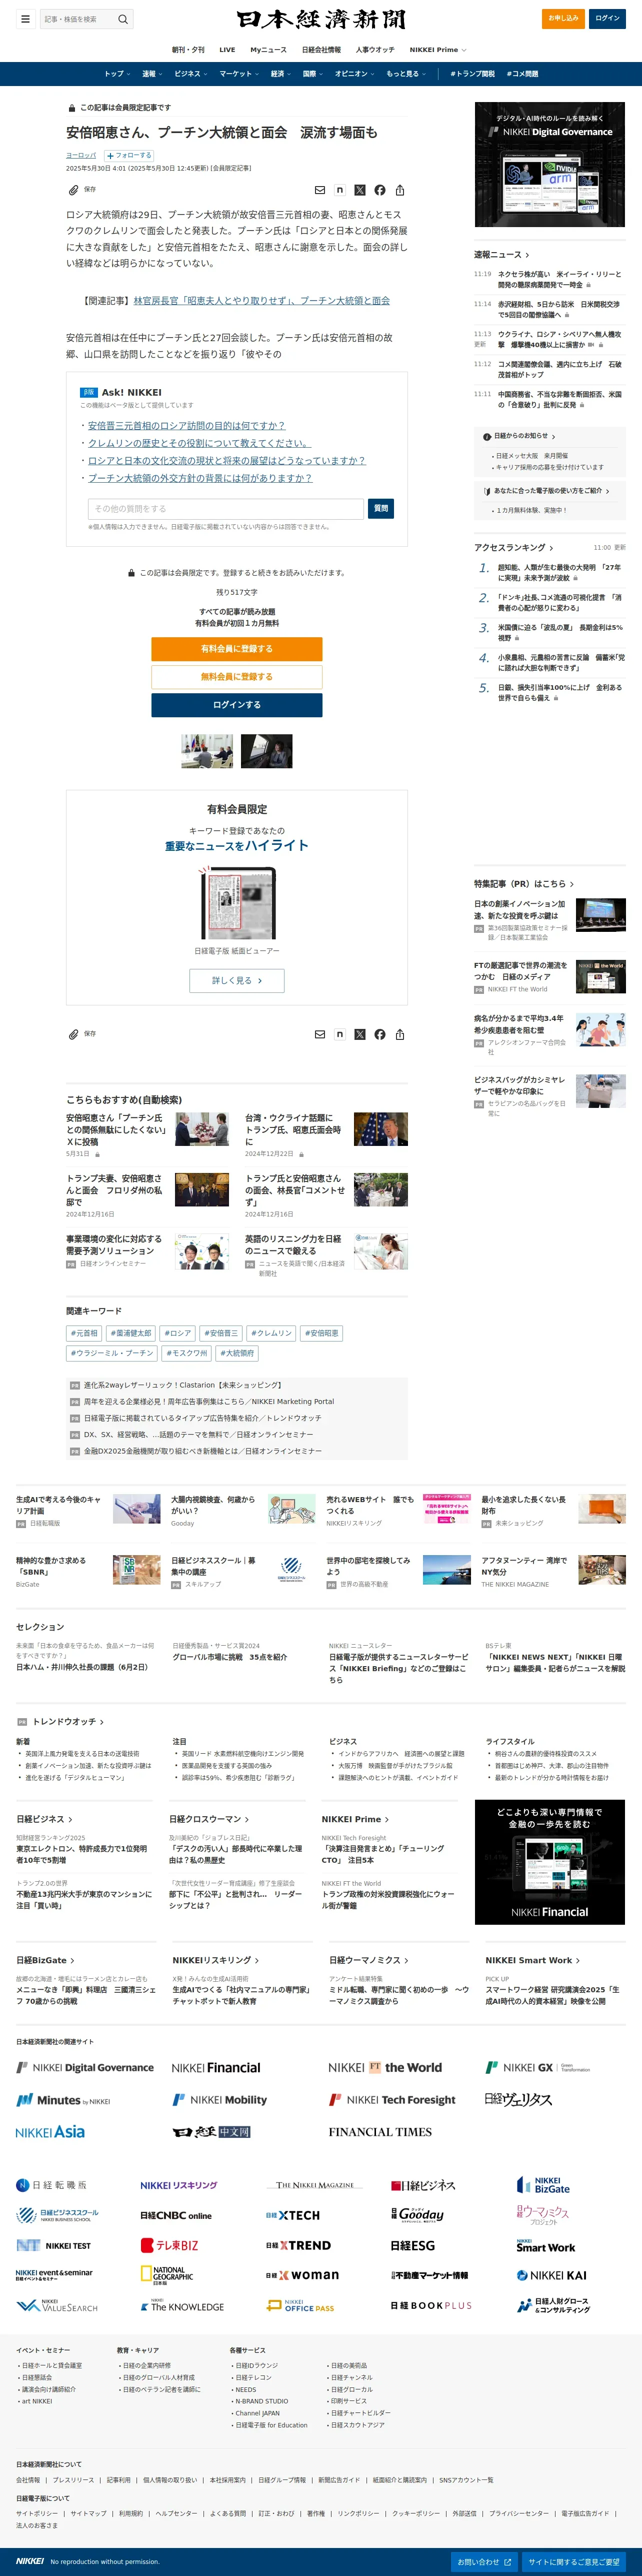642x2576 pixels.
Task: Open the 日経会社情報 menu item
Action: click(x=321, y=50)
